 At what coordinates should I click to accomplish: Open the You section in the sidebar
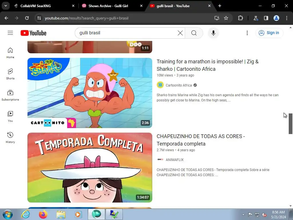[10, 117]
